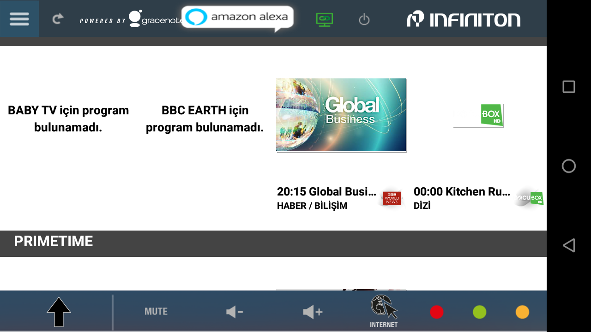
Task: Tap the HABER / BİLİŞİM genre label
Action: [312, 206]
